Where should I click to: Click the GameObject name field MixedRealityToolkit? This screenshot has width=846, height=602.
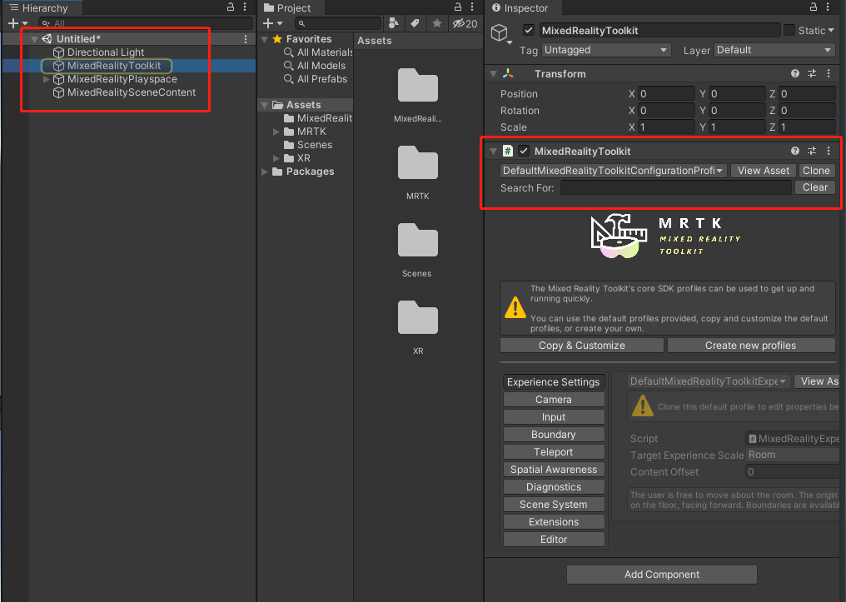click(x=659, y=30)
